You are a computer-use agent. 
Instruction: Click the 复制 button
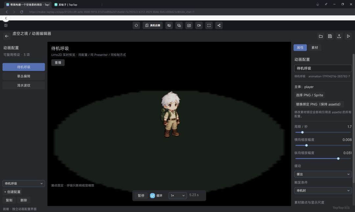(9, 200)
